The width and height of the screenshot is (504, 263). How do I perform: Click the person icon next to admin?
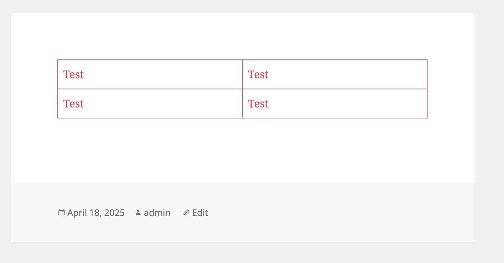138,213
